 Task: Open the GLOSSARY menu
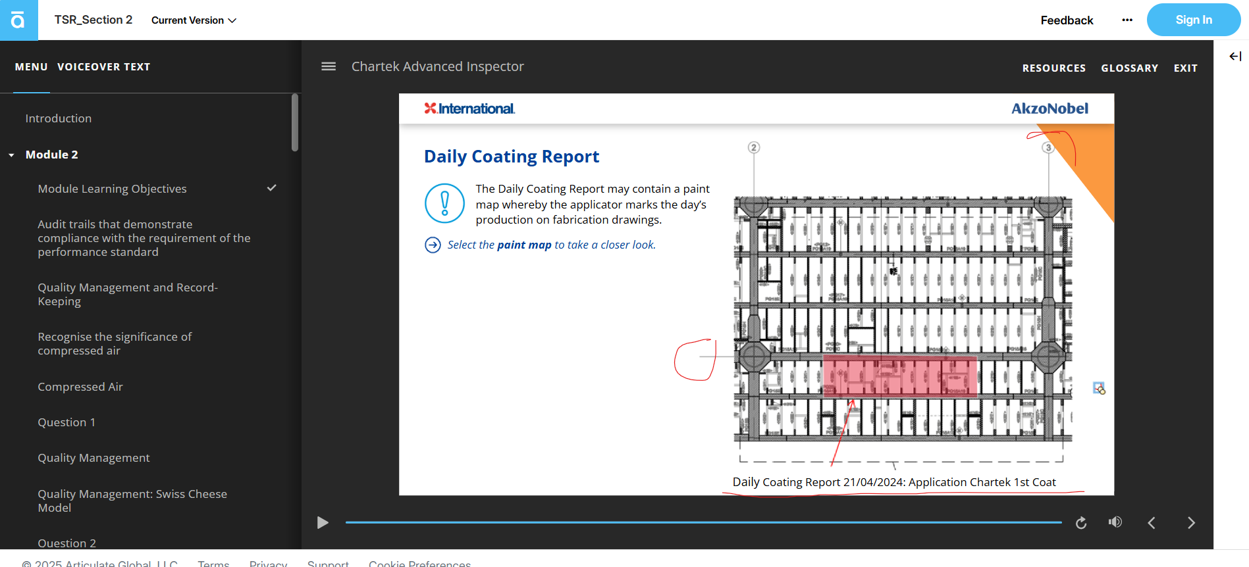[x=1130, y=68]
